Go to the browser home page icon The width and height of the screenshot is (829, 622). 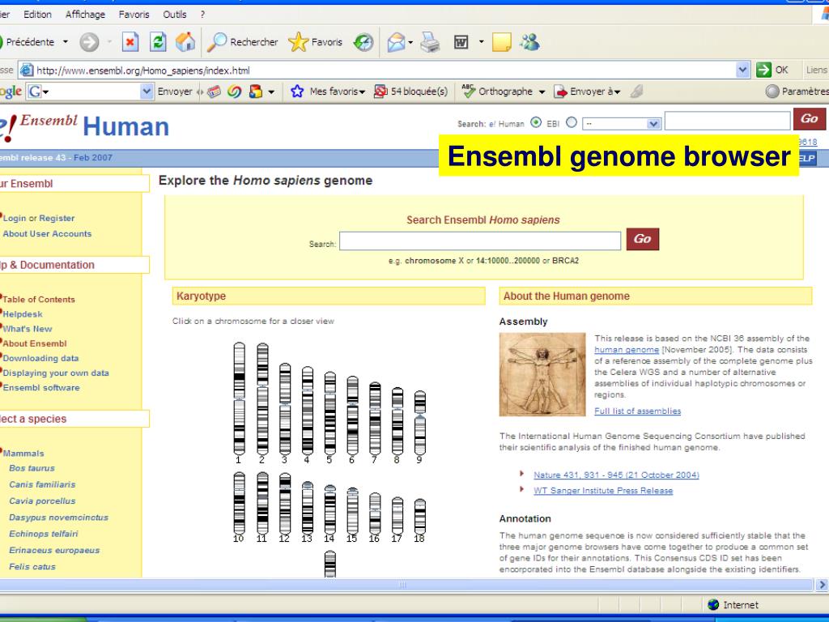click(x=185, y=42)
